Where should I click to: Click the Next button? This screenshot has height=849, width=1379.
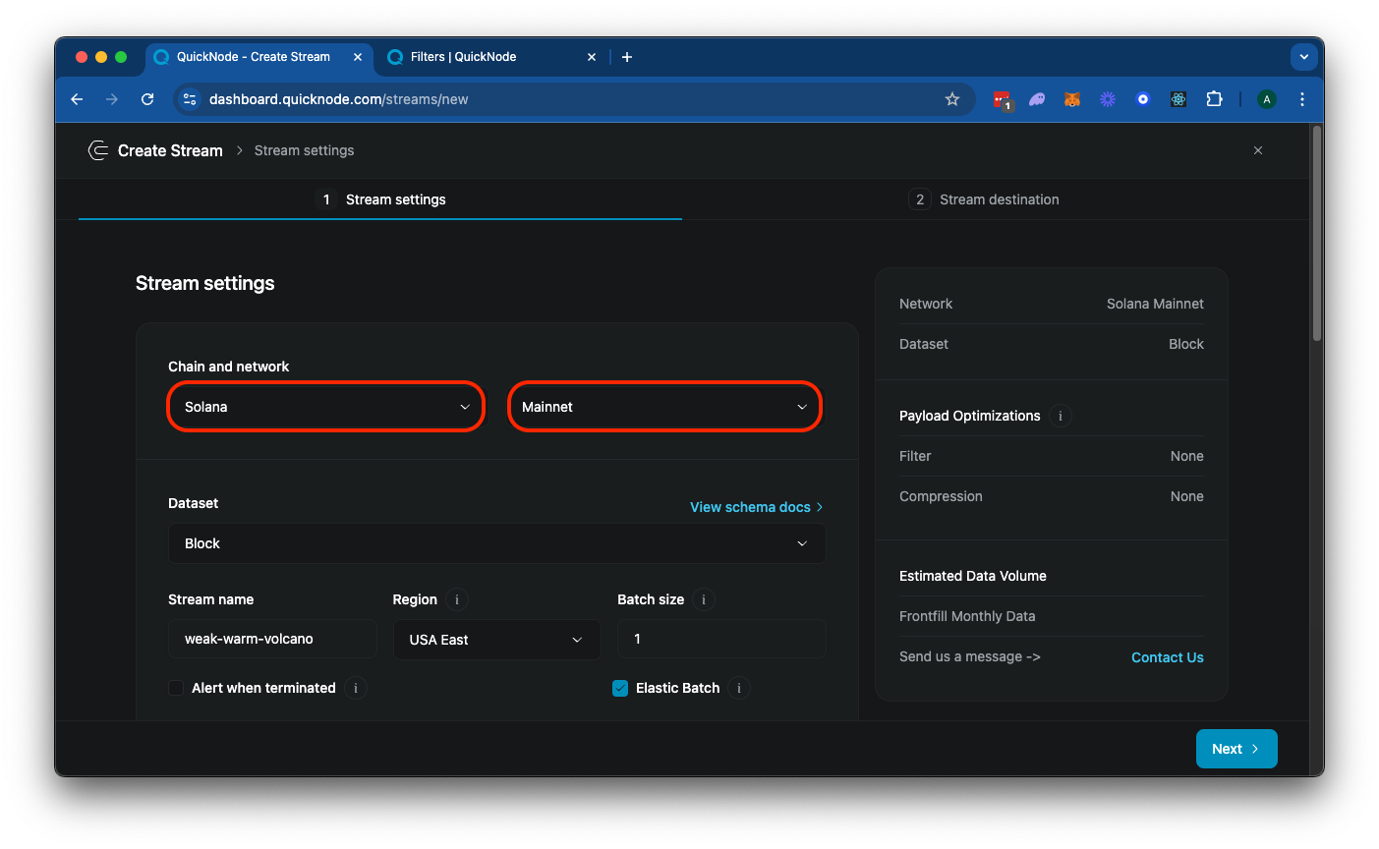pyautogui.click(x=1236, y=749)
